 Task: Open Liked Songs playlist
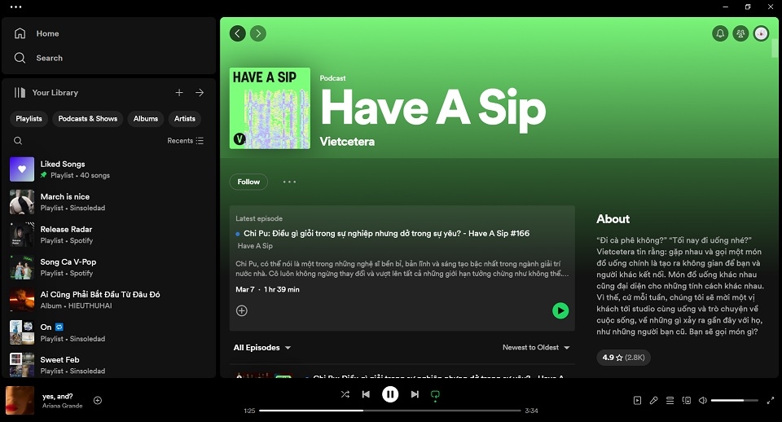(108, 169)
